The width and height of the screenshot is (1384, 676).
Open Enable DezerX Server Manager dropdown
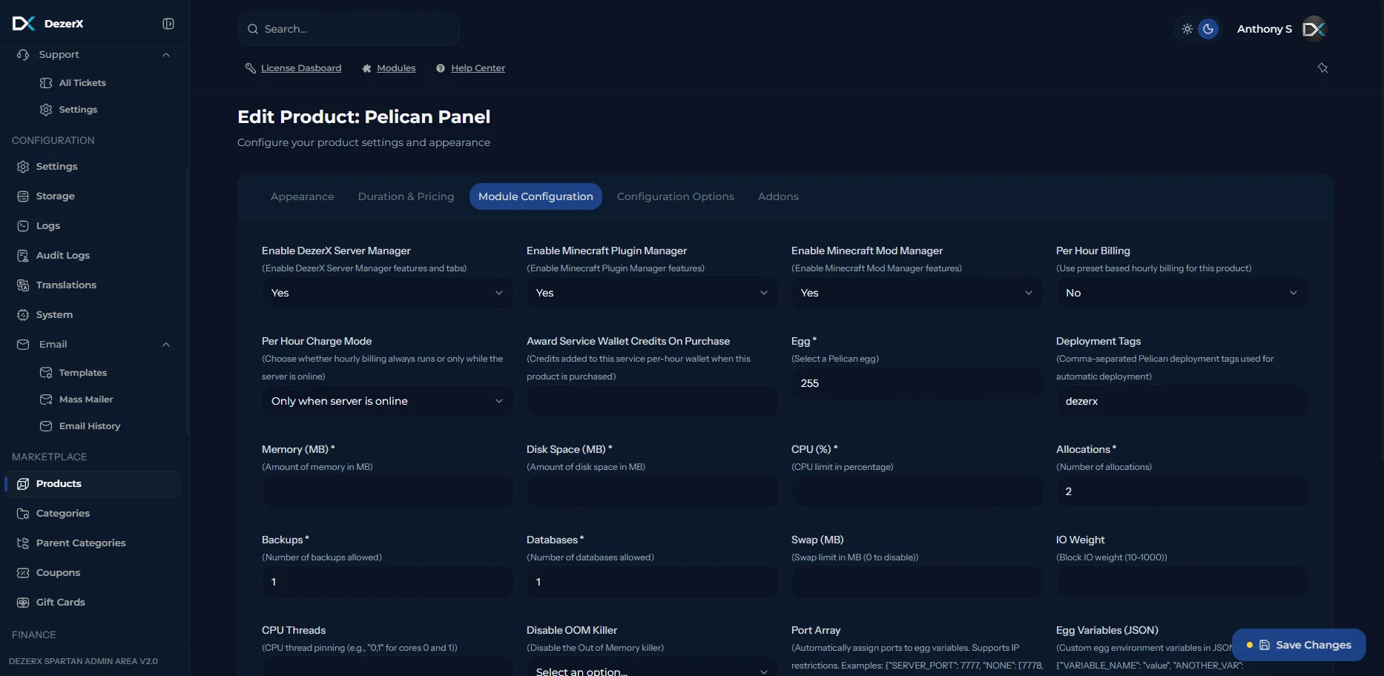388,293
